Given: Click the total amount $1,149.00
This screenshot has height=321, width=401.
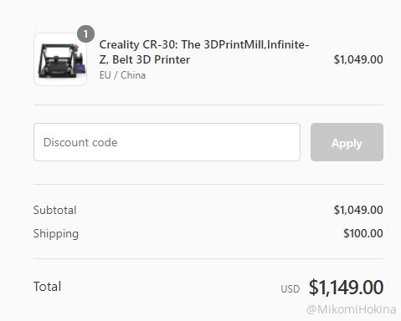Looking at the screenshot, I should click(x=346, y=288).
